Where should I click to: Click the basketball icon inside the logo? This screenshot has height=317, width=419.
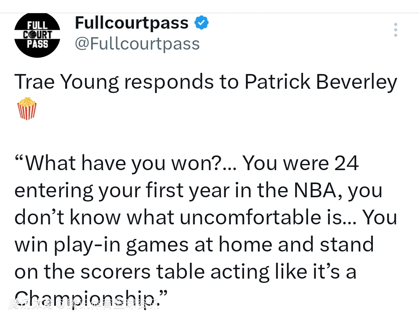[32, 35]
